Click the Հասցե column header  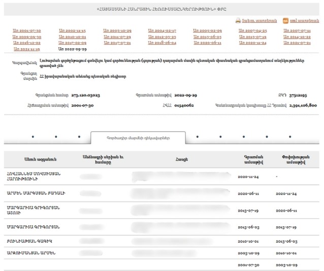tap(182, 159)
